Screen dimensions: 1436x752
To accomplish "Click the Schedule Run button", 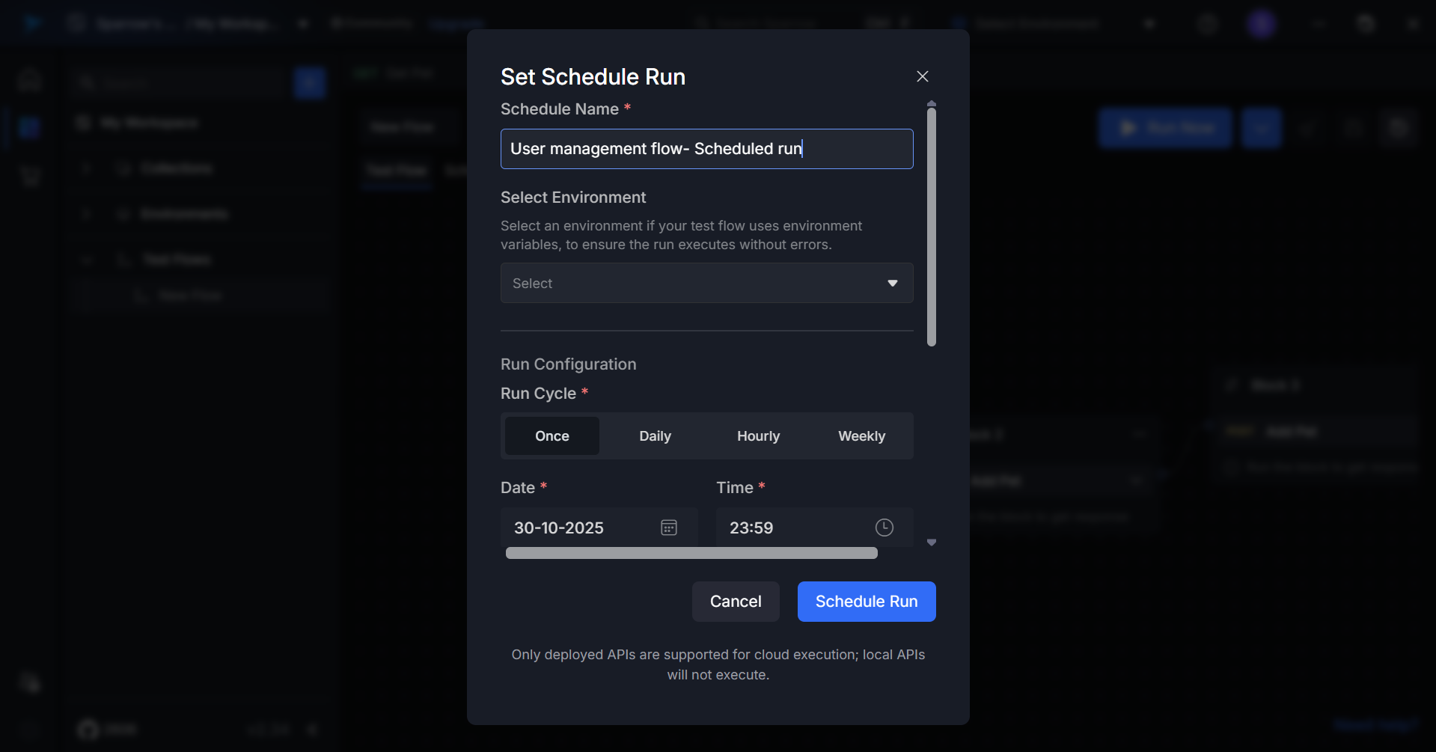I will 866,602.
